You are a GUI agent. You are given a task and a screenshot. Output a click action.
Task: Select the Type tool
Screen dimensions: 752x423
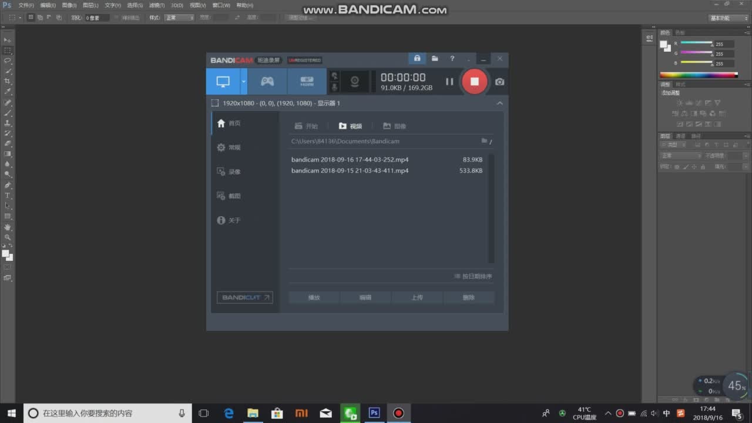(x=8, y=195)
